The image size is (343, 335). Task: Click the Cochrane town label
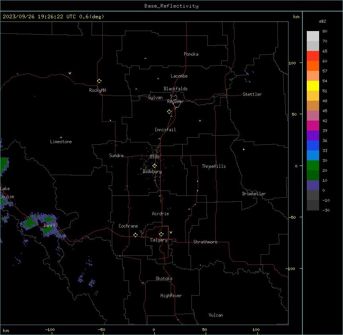coord(128,226)
